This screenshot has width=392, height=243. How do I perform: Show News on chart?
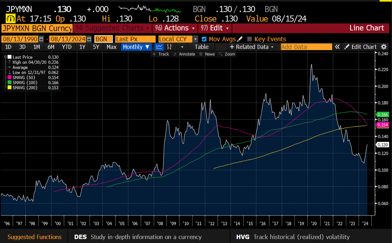click(x=207, y=54)
